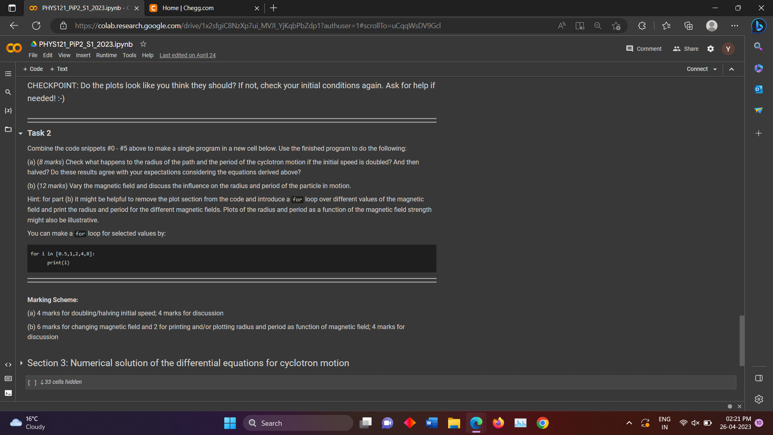Open the code snippets icon
Viewport: 773px width, 435px height.
[8, 365]
